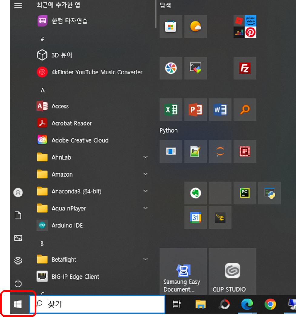The width and height of the screenshot is (296, 317).
Task: Launch the FileZilla tile
Action: pyautogui.click(x=244, y=68)
